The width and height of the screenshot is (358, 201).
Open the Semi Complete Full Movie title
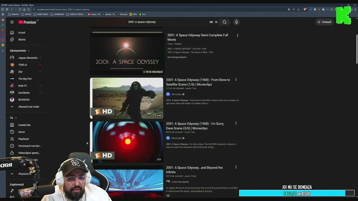coord(198,37)
